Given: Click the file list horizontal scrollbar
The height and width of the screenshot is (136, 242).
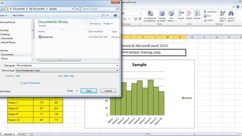Looking at the screenshot, I should [x=60, y=60].
